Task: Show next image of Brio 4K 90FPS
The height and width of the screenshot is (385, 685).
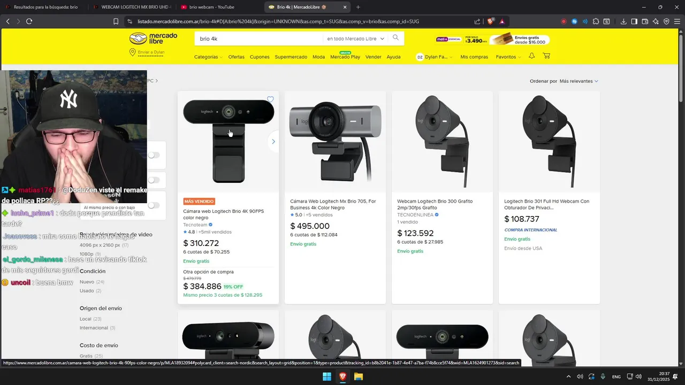Action: click(273, 142)
